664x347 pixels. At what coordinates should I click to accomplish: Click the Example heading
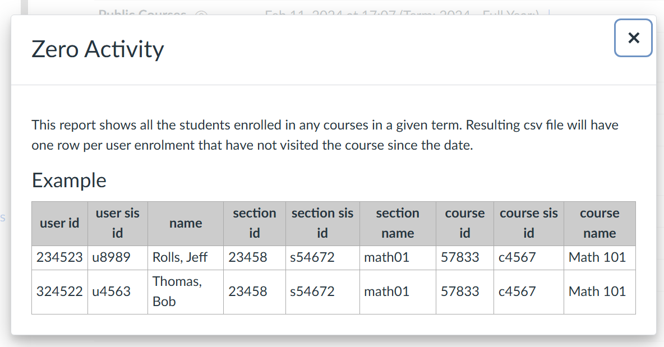point(69,181)
